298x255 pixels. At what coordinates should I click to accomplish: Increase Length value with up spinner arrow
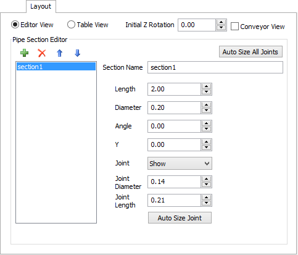(206, 86)
